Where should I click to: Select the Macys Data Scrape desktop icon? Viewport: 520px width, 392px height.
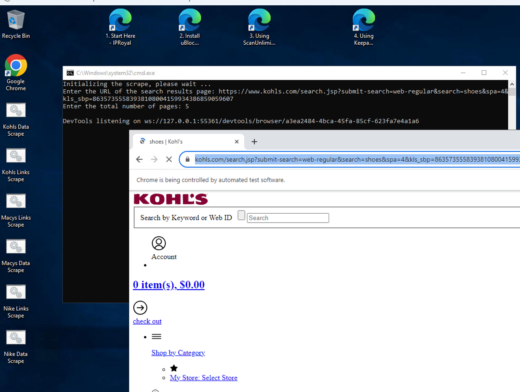click(x=16, y=256)
